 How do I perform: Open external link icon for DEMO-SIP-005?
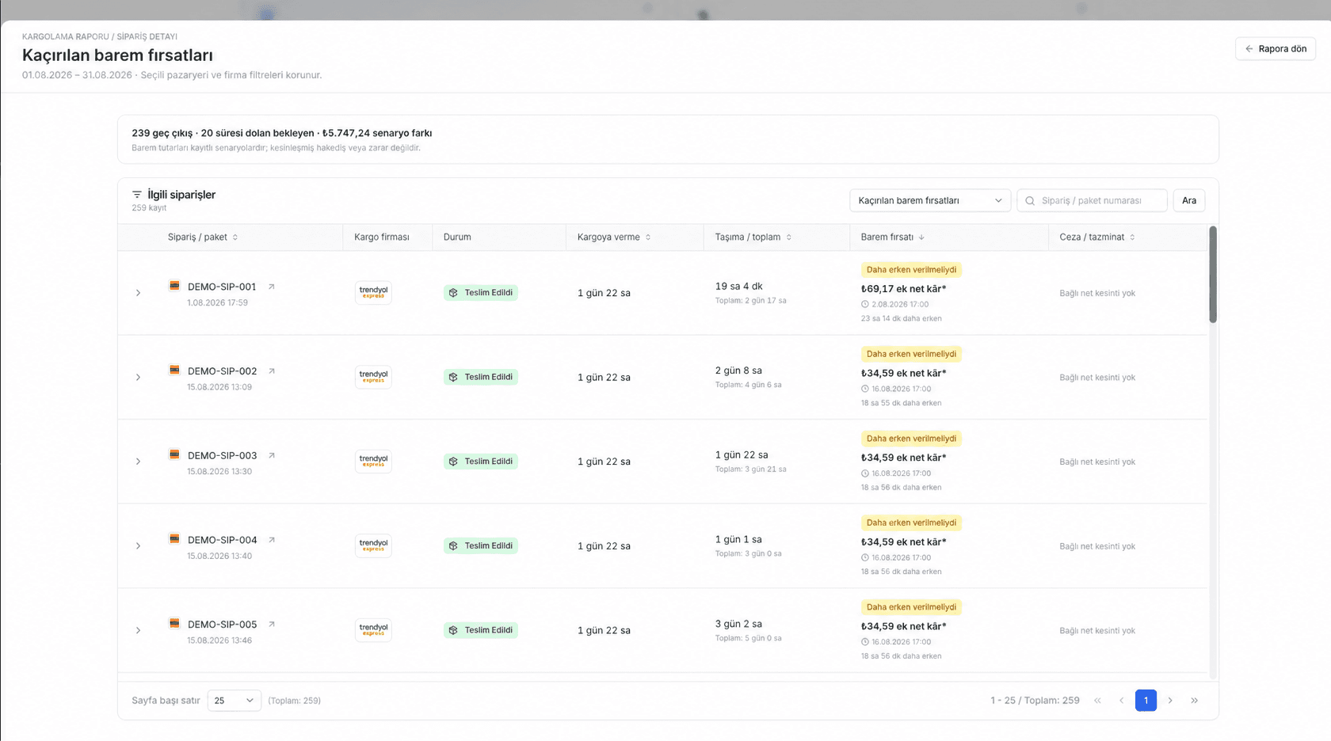272,624
